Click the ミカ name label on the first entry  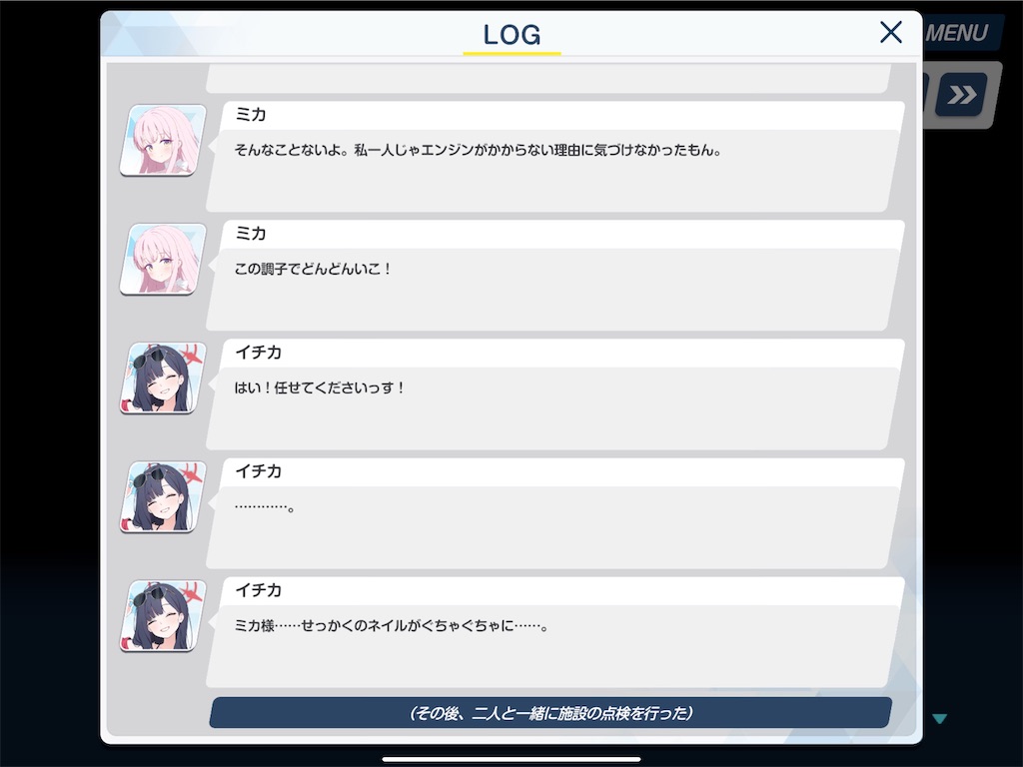coord(251,115)
